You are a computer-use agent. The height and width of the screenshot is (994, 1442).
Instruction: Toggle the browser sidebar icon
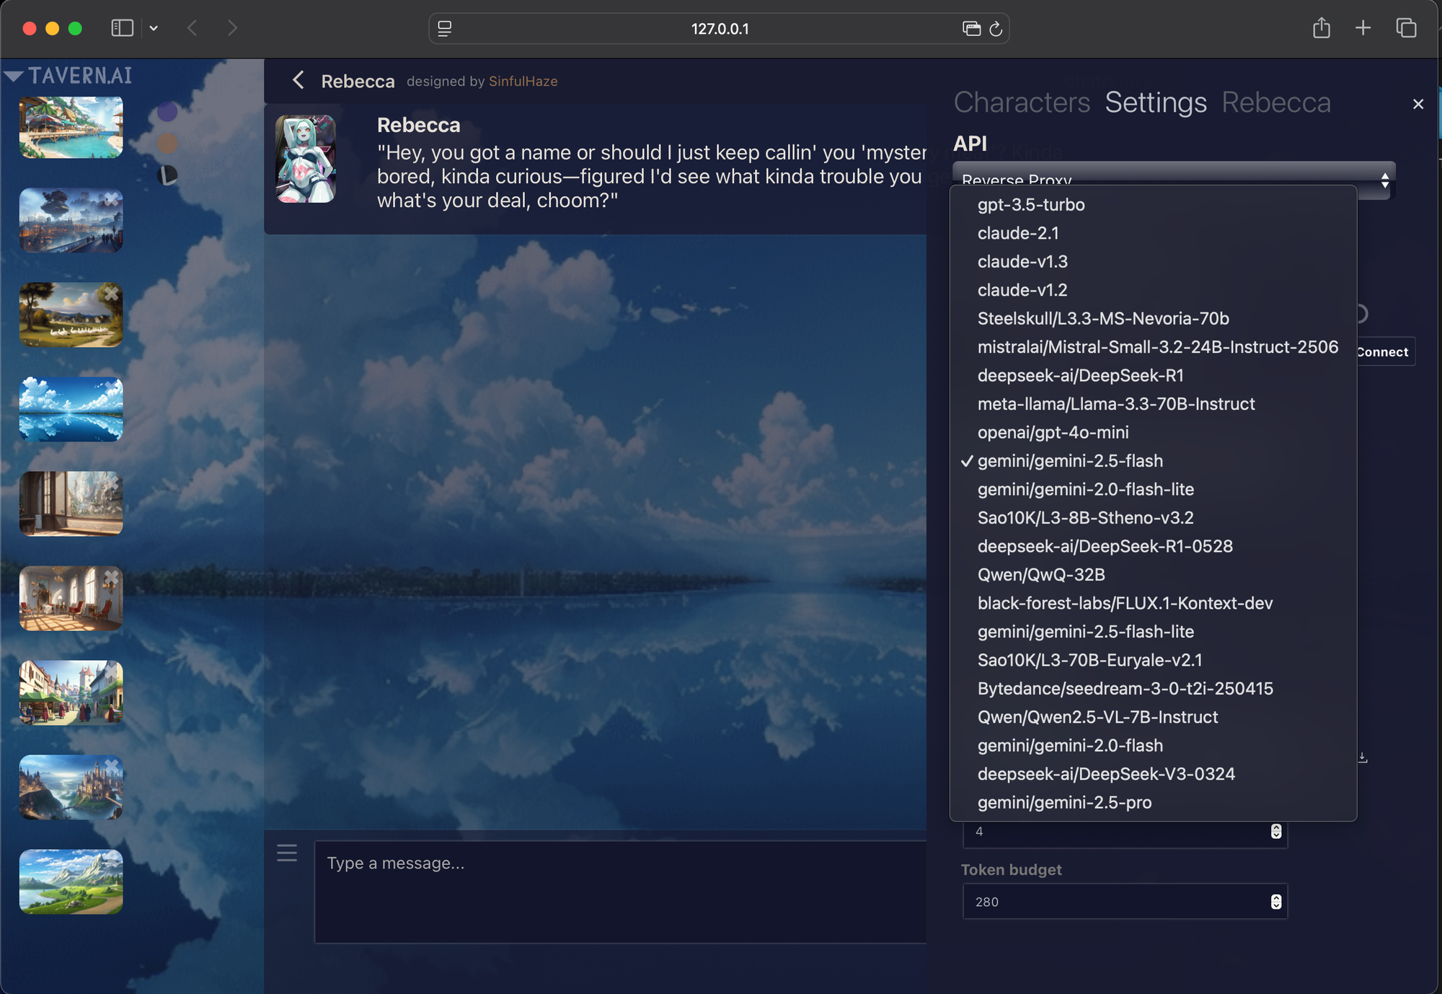pos(122,28)
